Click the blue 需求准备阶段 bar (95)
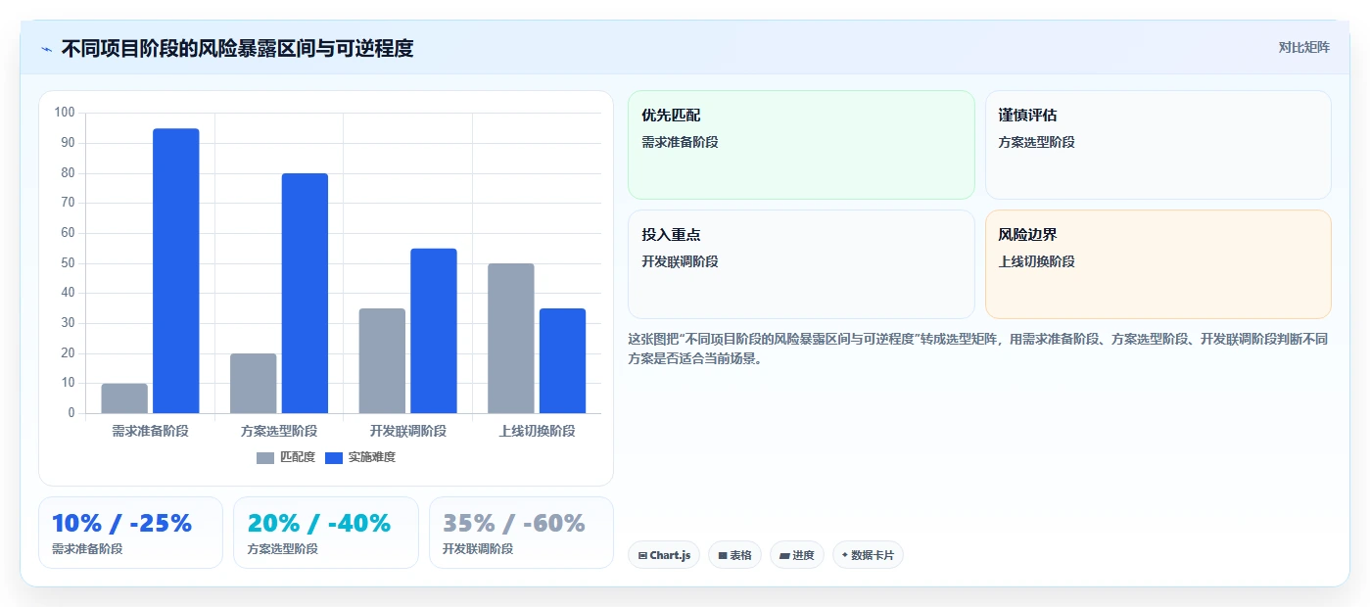The width and height of the screenshot is (1370, 607). (176, 271)
